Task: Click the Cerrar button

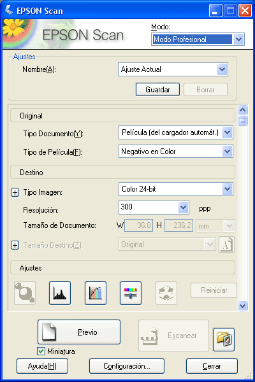Action: (x=212, y=366)
